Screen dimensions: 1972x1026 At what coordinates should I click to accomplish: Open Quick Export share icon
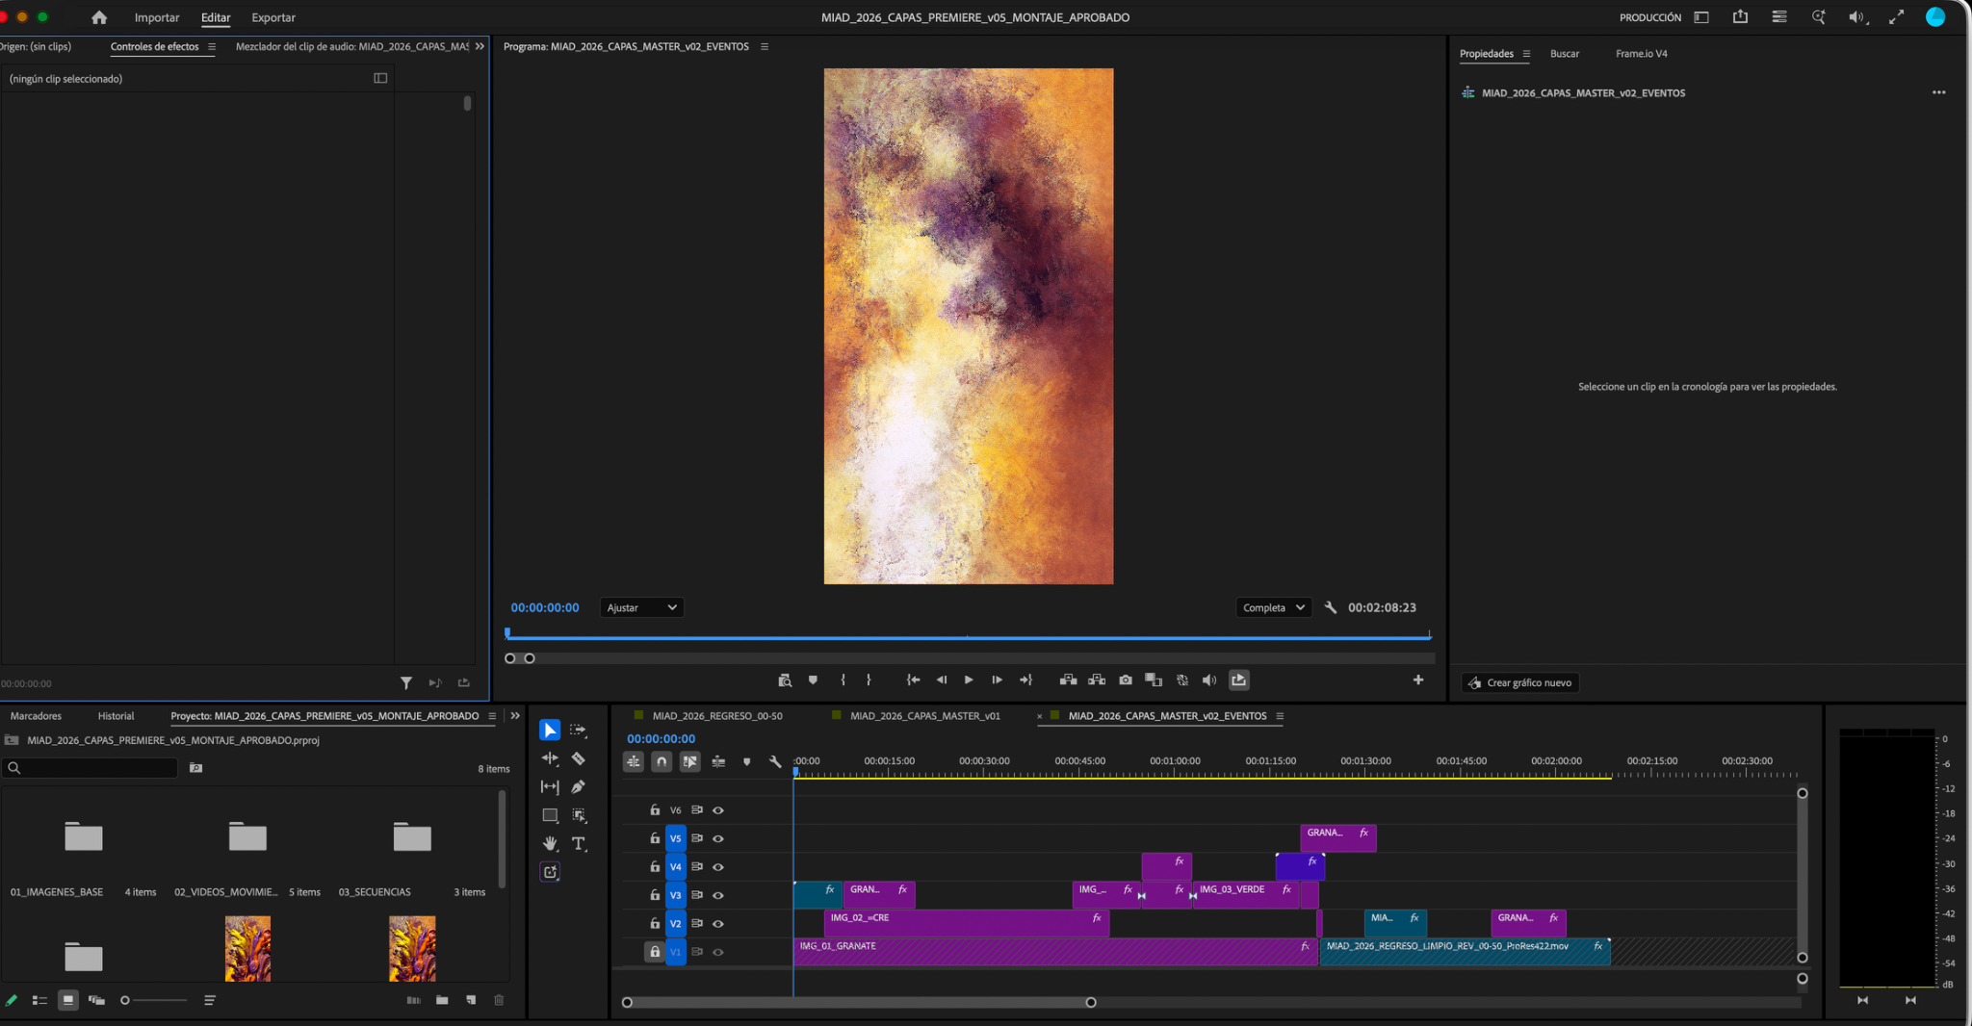tap(1740, 17)
